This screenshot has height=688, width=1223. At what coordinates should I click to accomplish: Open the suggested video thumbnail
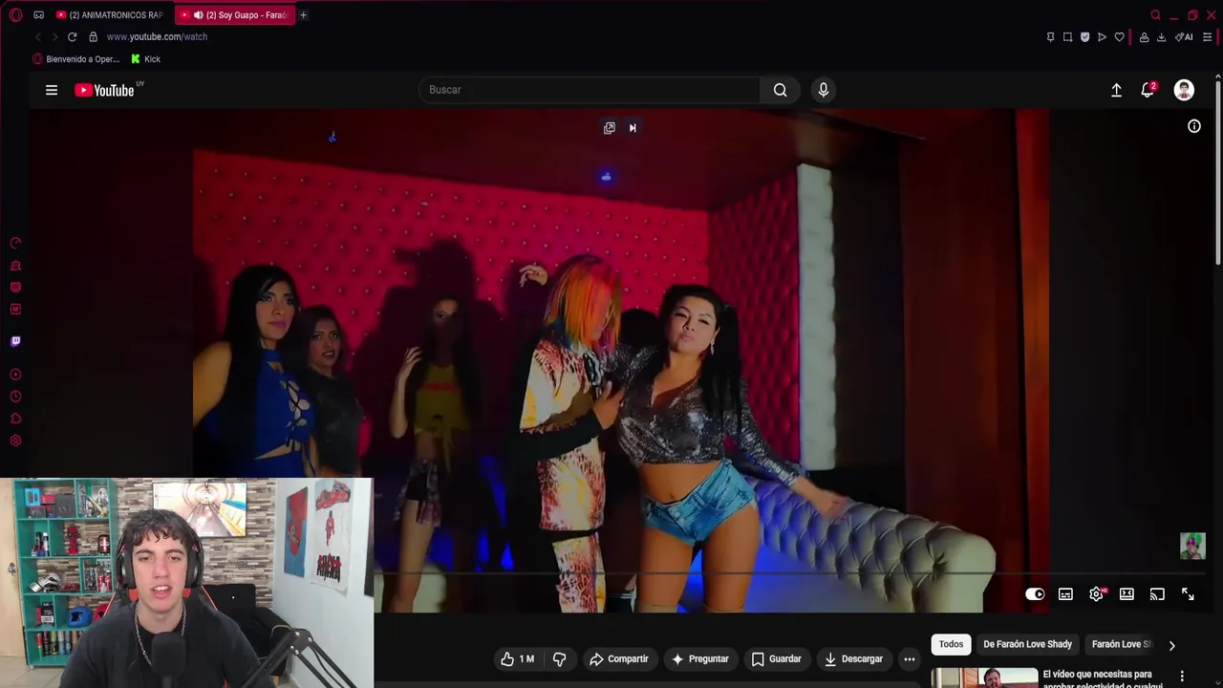click(x=984, y=677)
